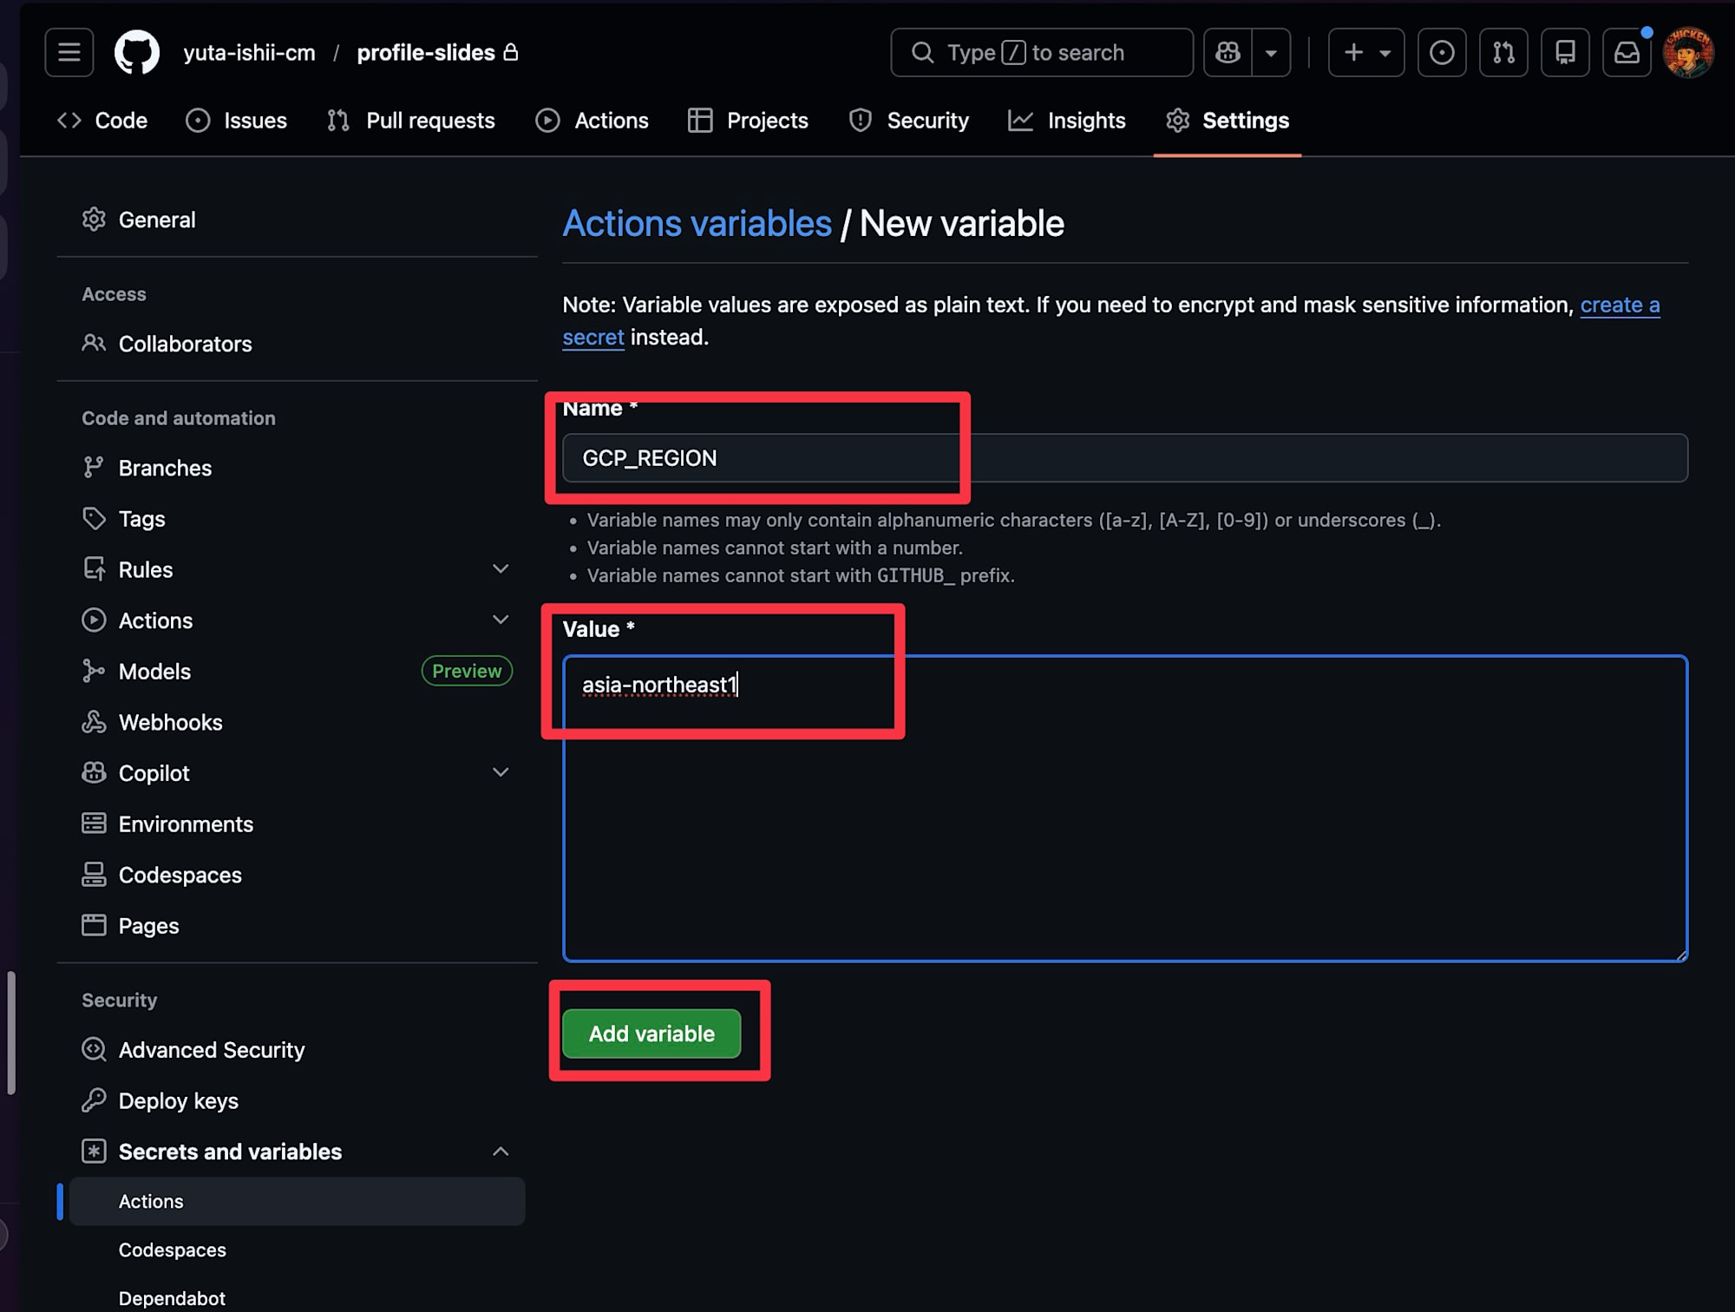Click the GCP_REGION name input field
The width and height of the screenshot is (1735, 1312).
1124,458
